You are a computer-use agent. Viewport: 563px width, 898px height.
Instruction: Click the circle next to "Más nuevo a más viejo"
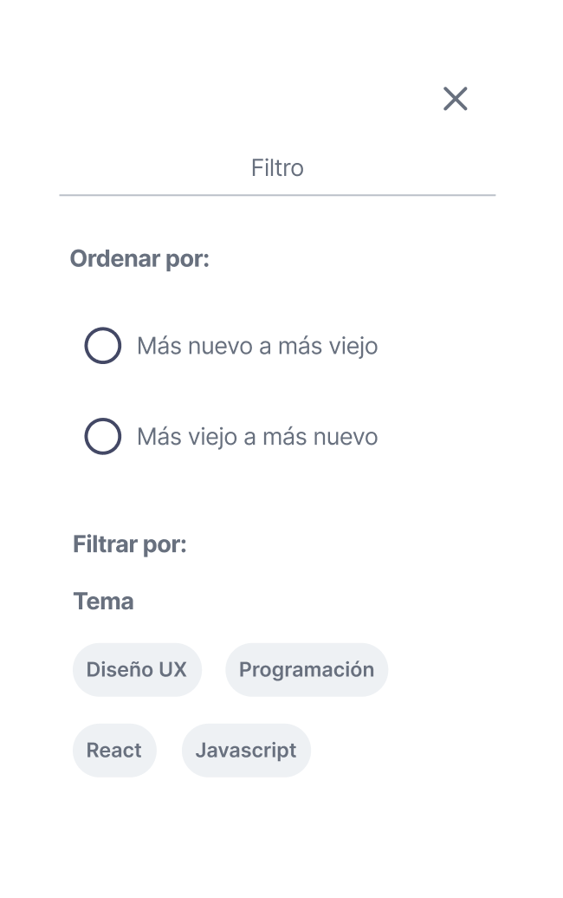102,345
